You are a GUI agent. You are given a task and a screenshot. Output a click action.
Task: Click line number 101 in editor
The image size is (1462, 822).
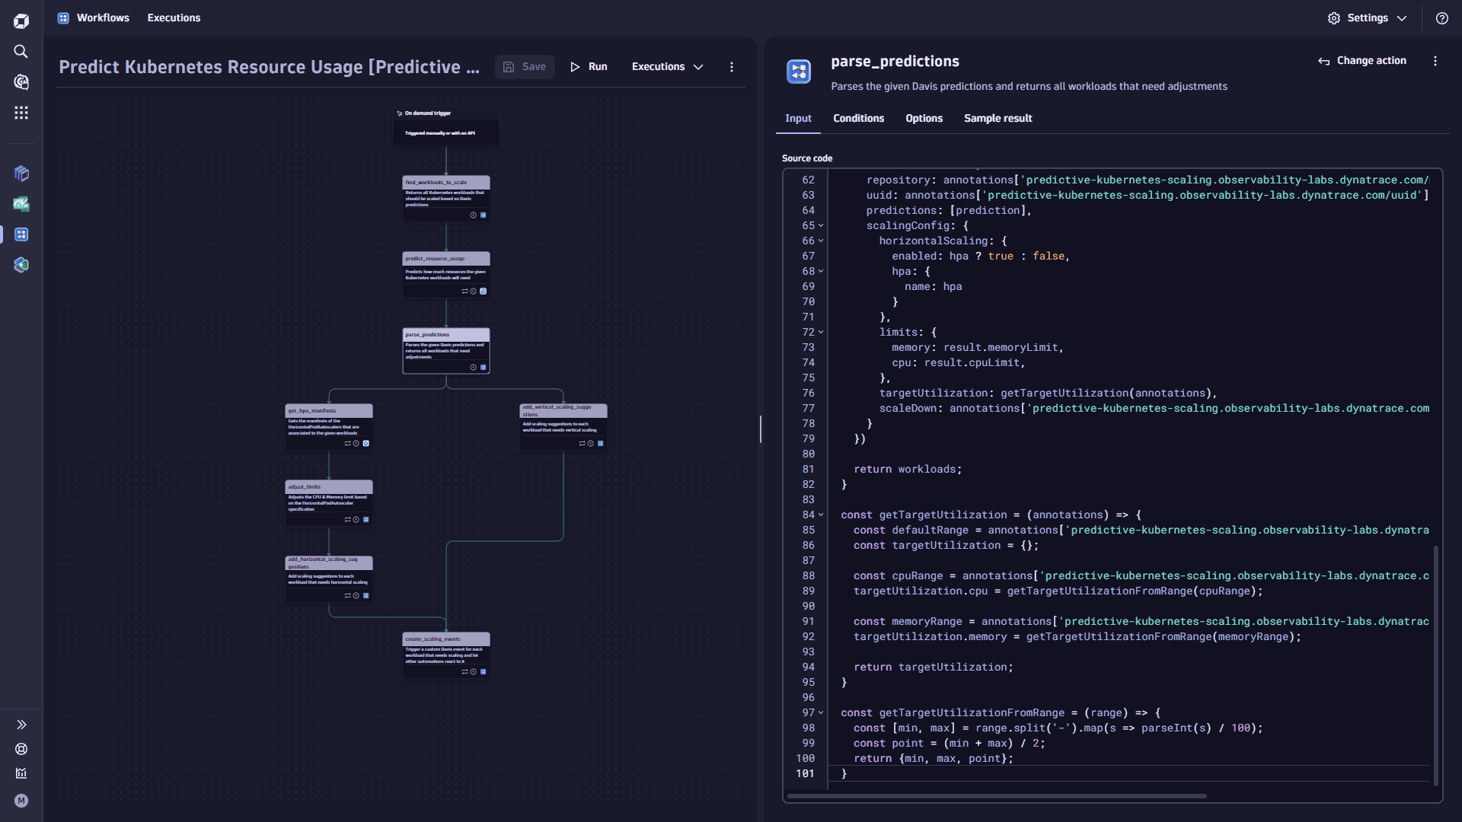tap(805, 774)
